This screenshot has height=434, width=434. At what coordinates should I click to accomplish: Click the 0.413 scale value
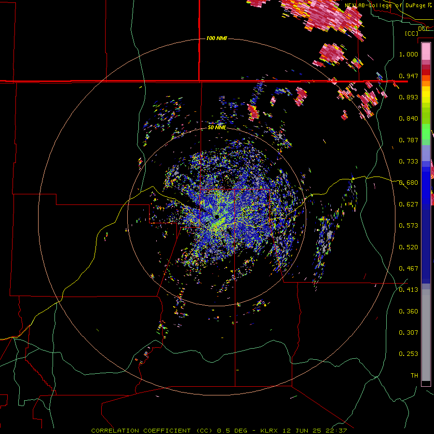point(408,289)
